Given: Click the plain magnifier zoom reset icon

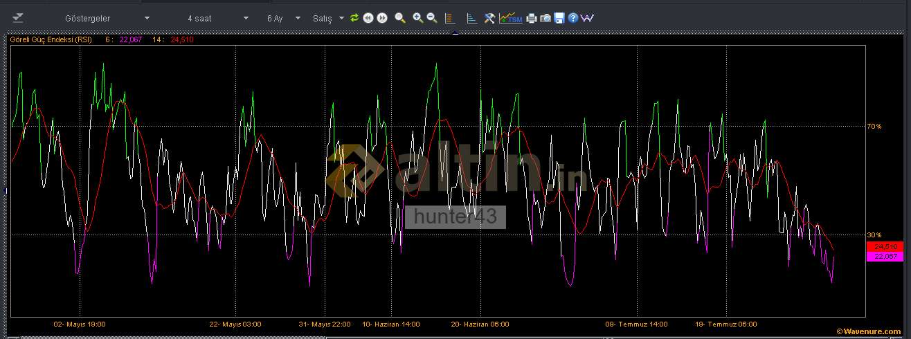Looking at the screenshot, I should coord(400,18).
